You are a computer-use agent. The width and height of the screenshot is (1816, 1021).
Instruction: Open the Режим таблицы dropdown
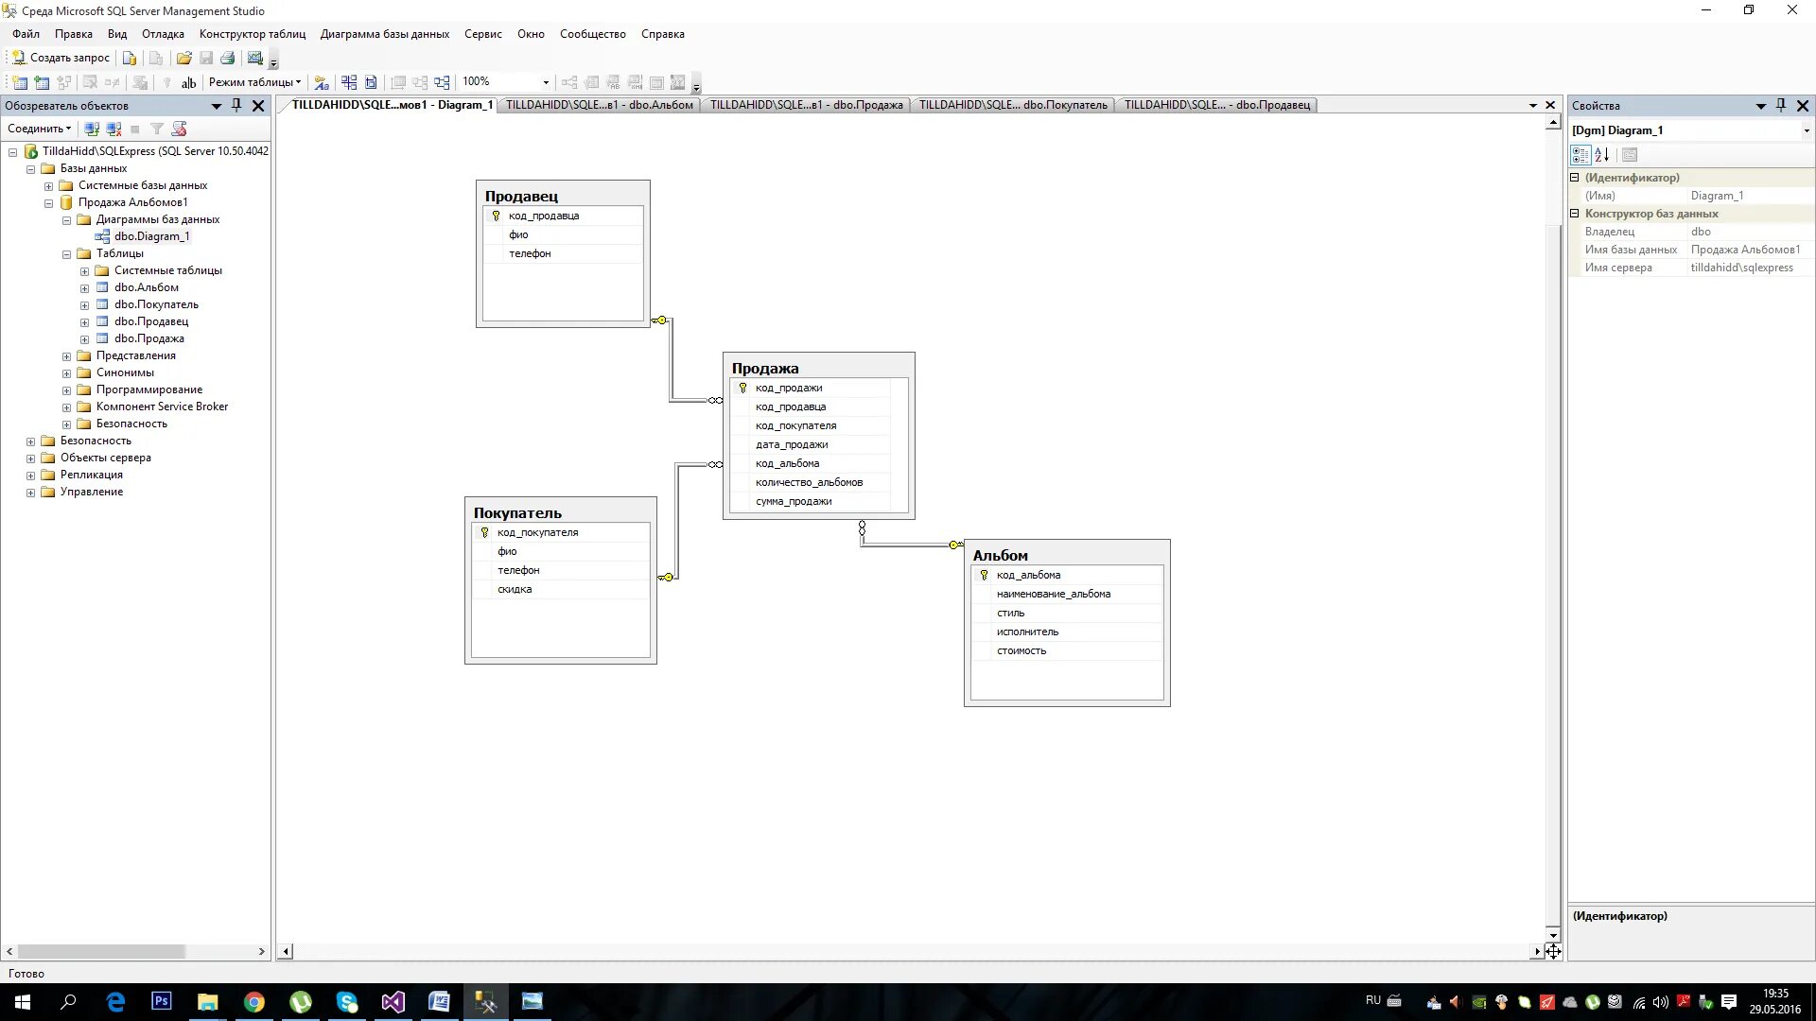point(253,82)
